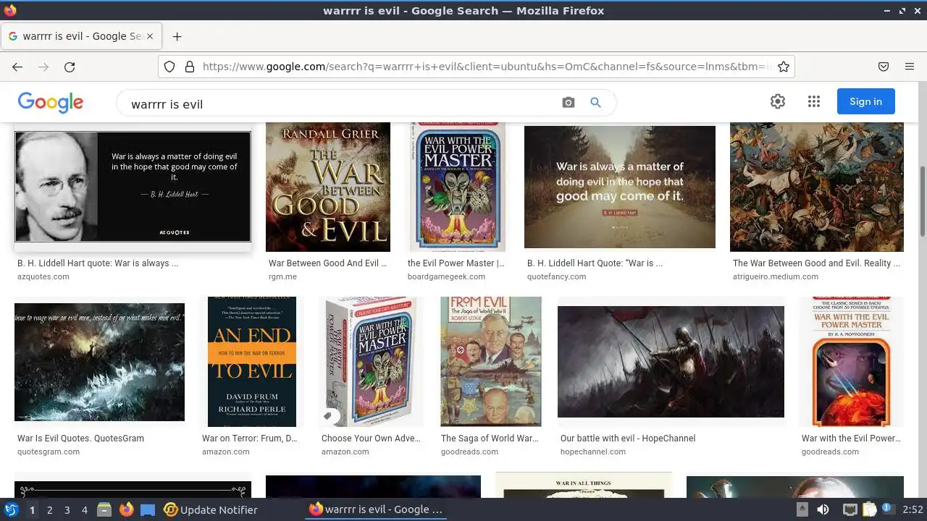927x521 pixels.
Task: Open the boardgamegeek Evil Power Master image
Action: click(457, 187)
